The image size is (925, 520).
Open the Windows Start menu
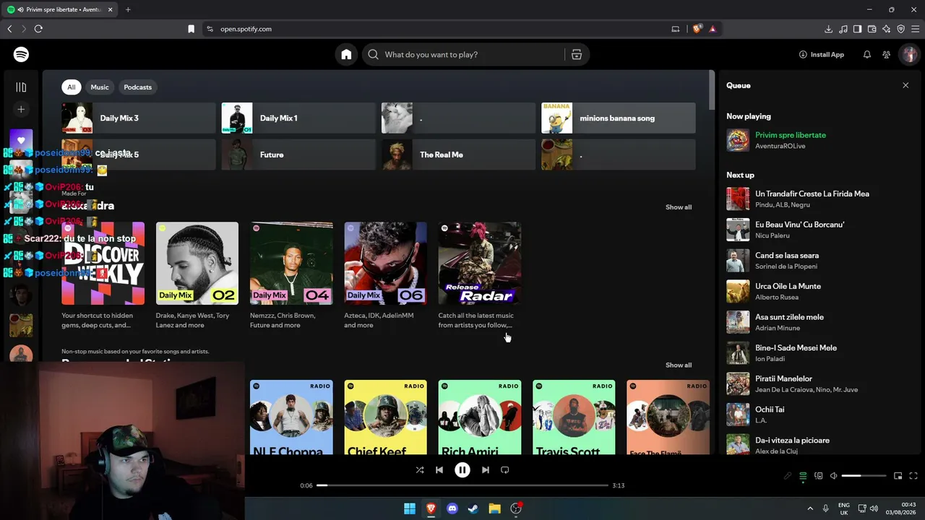(410, 508)
